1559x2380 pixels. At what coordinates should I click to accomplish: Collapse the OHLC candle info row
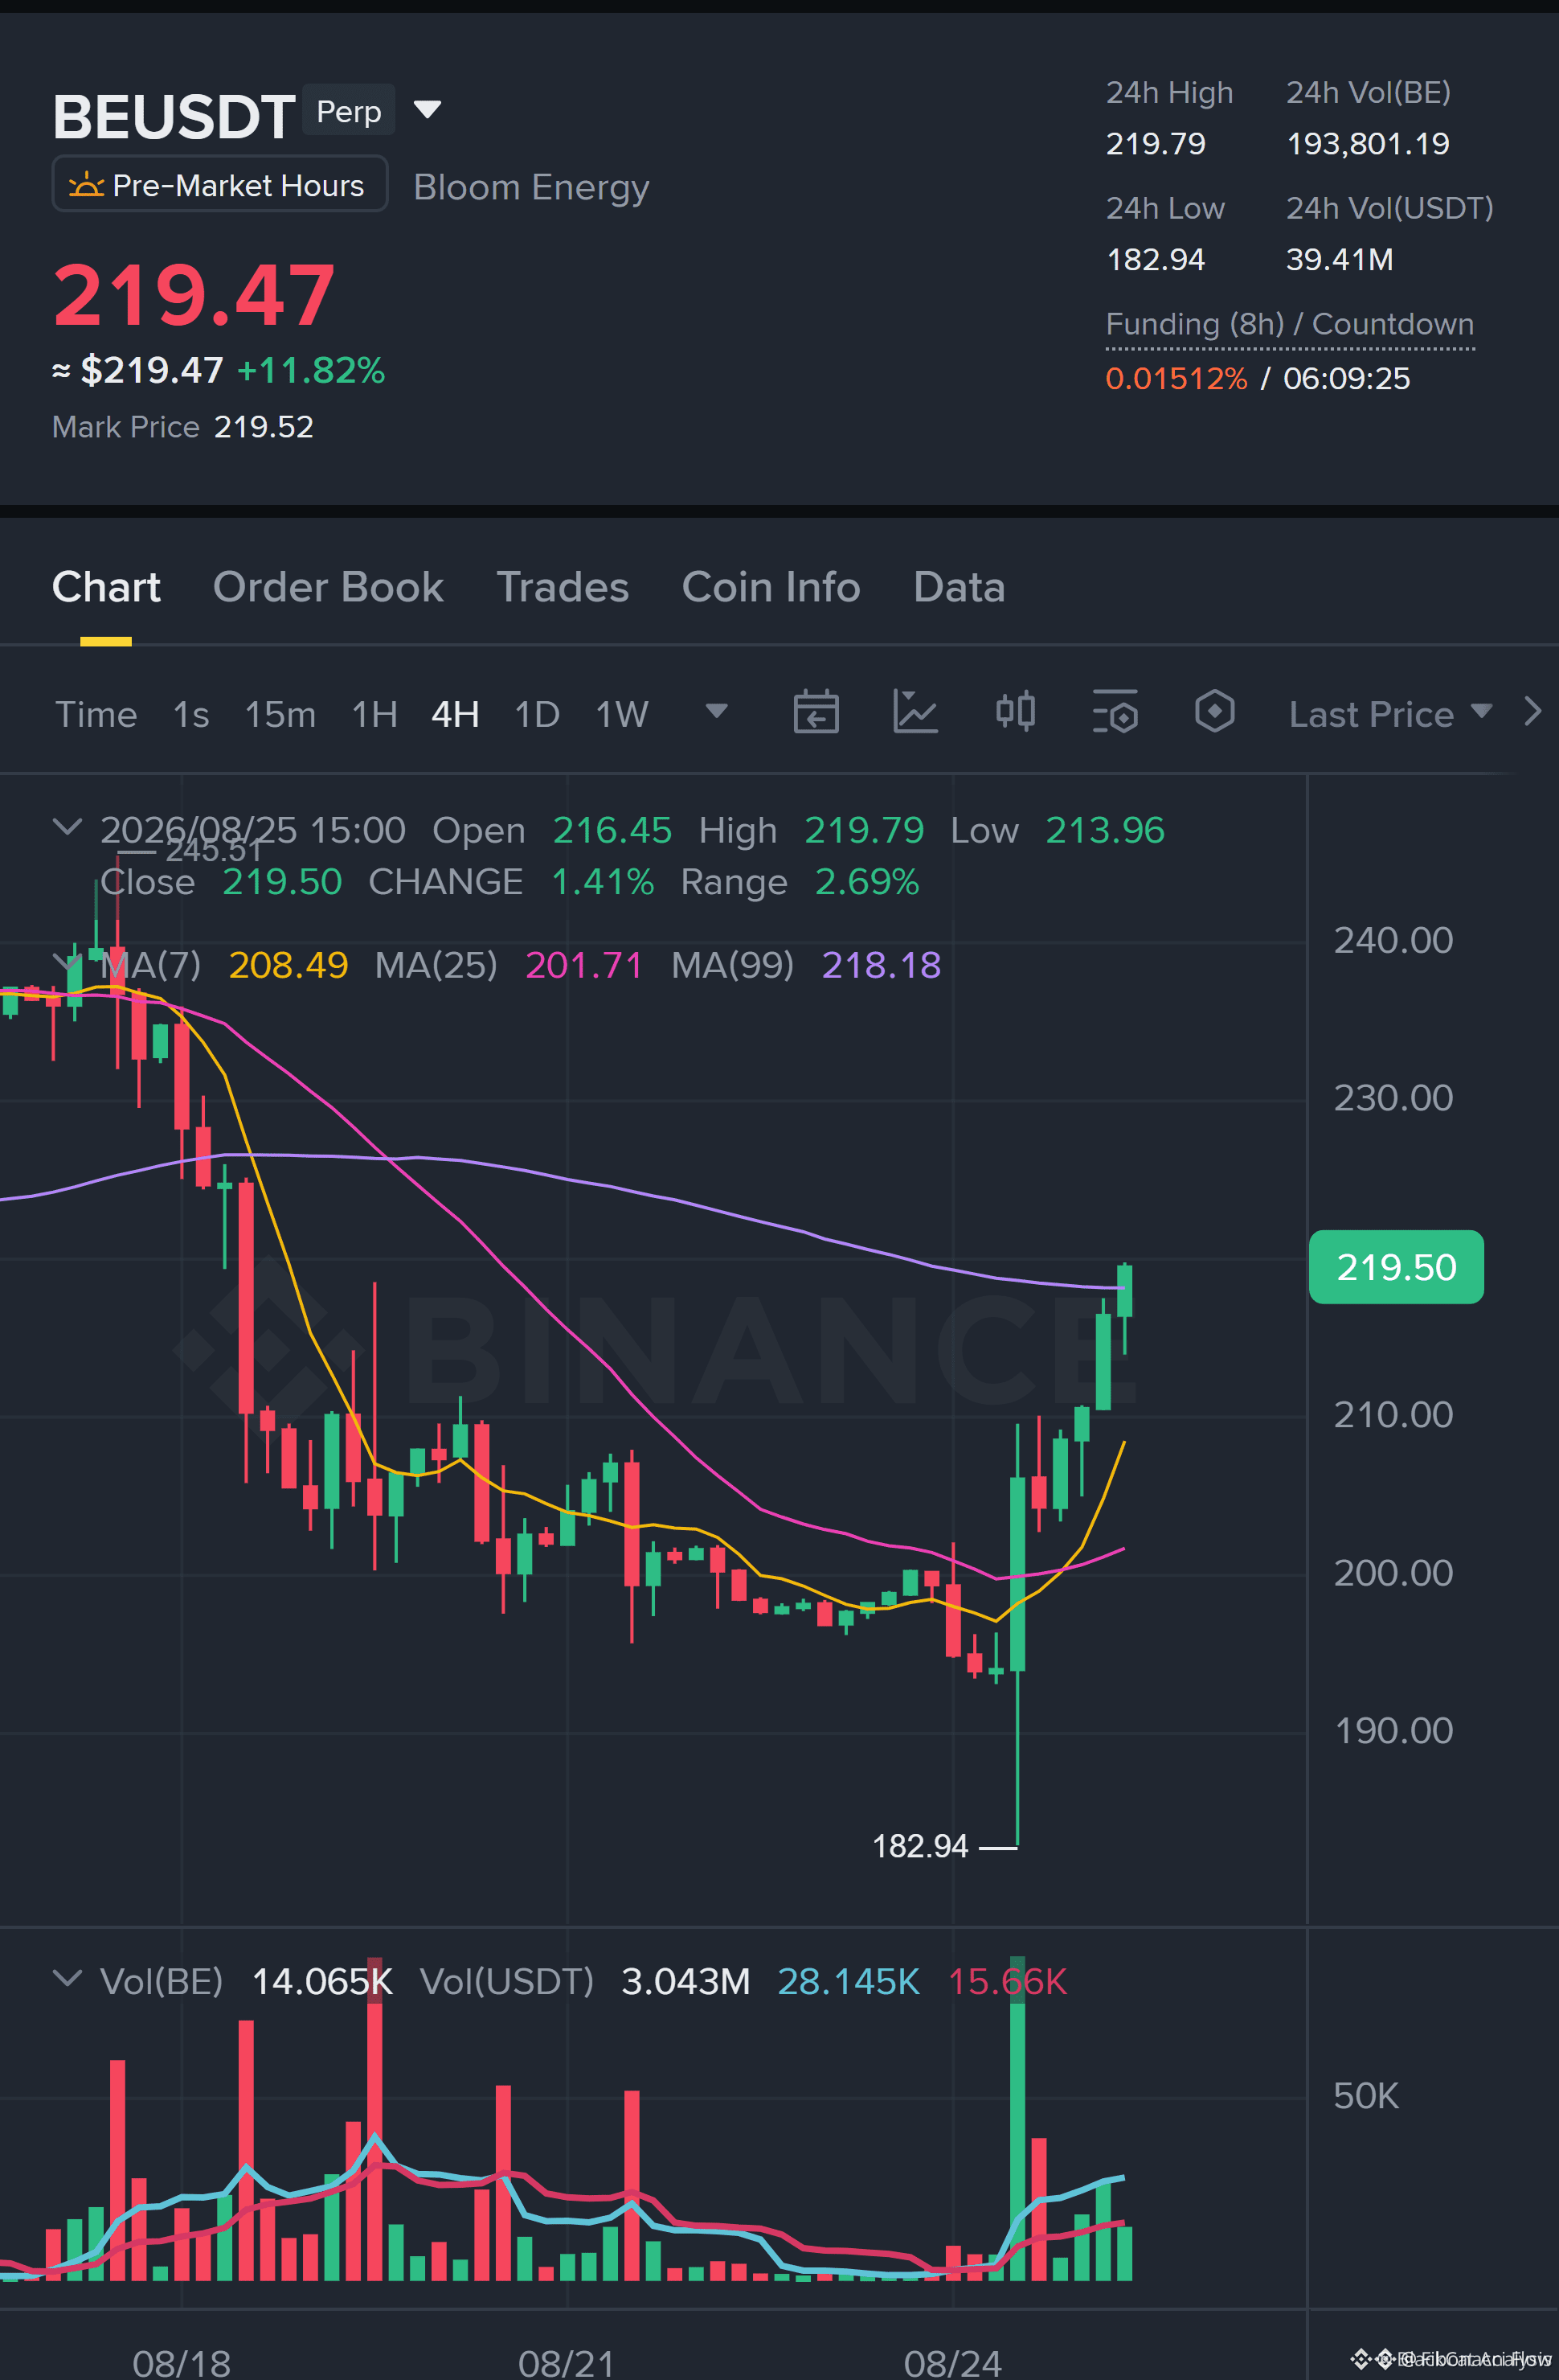pos(67,827)
